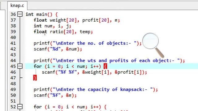Switch to the knap.c tab
Viewport: 198px width, 111px height.
(17, 6)
